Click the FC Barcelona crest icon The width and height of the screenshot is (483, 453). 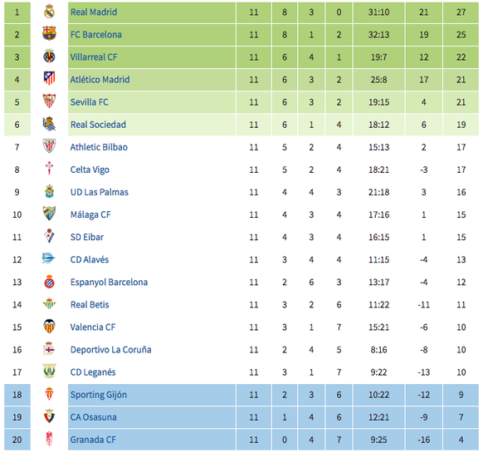click(x=49, y=34)
